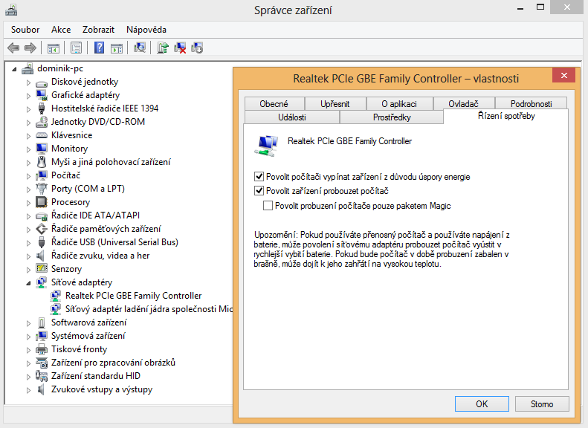This screenshot has width=588, height=428.
Task: Select the Síťové adaptéry icon
Action: 42,282
